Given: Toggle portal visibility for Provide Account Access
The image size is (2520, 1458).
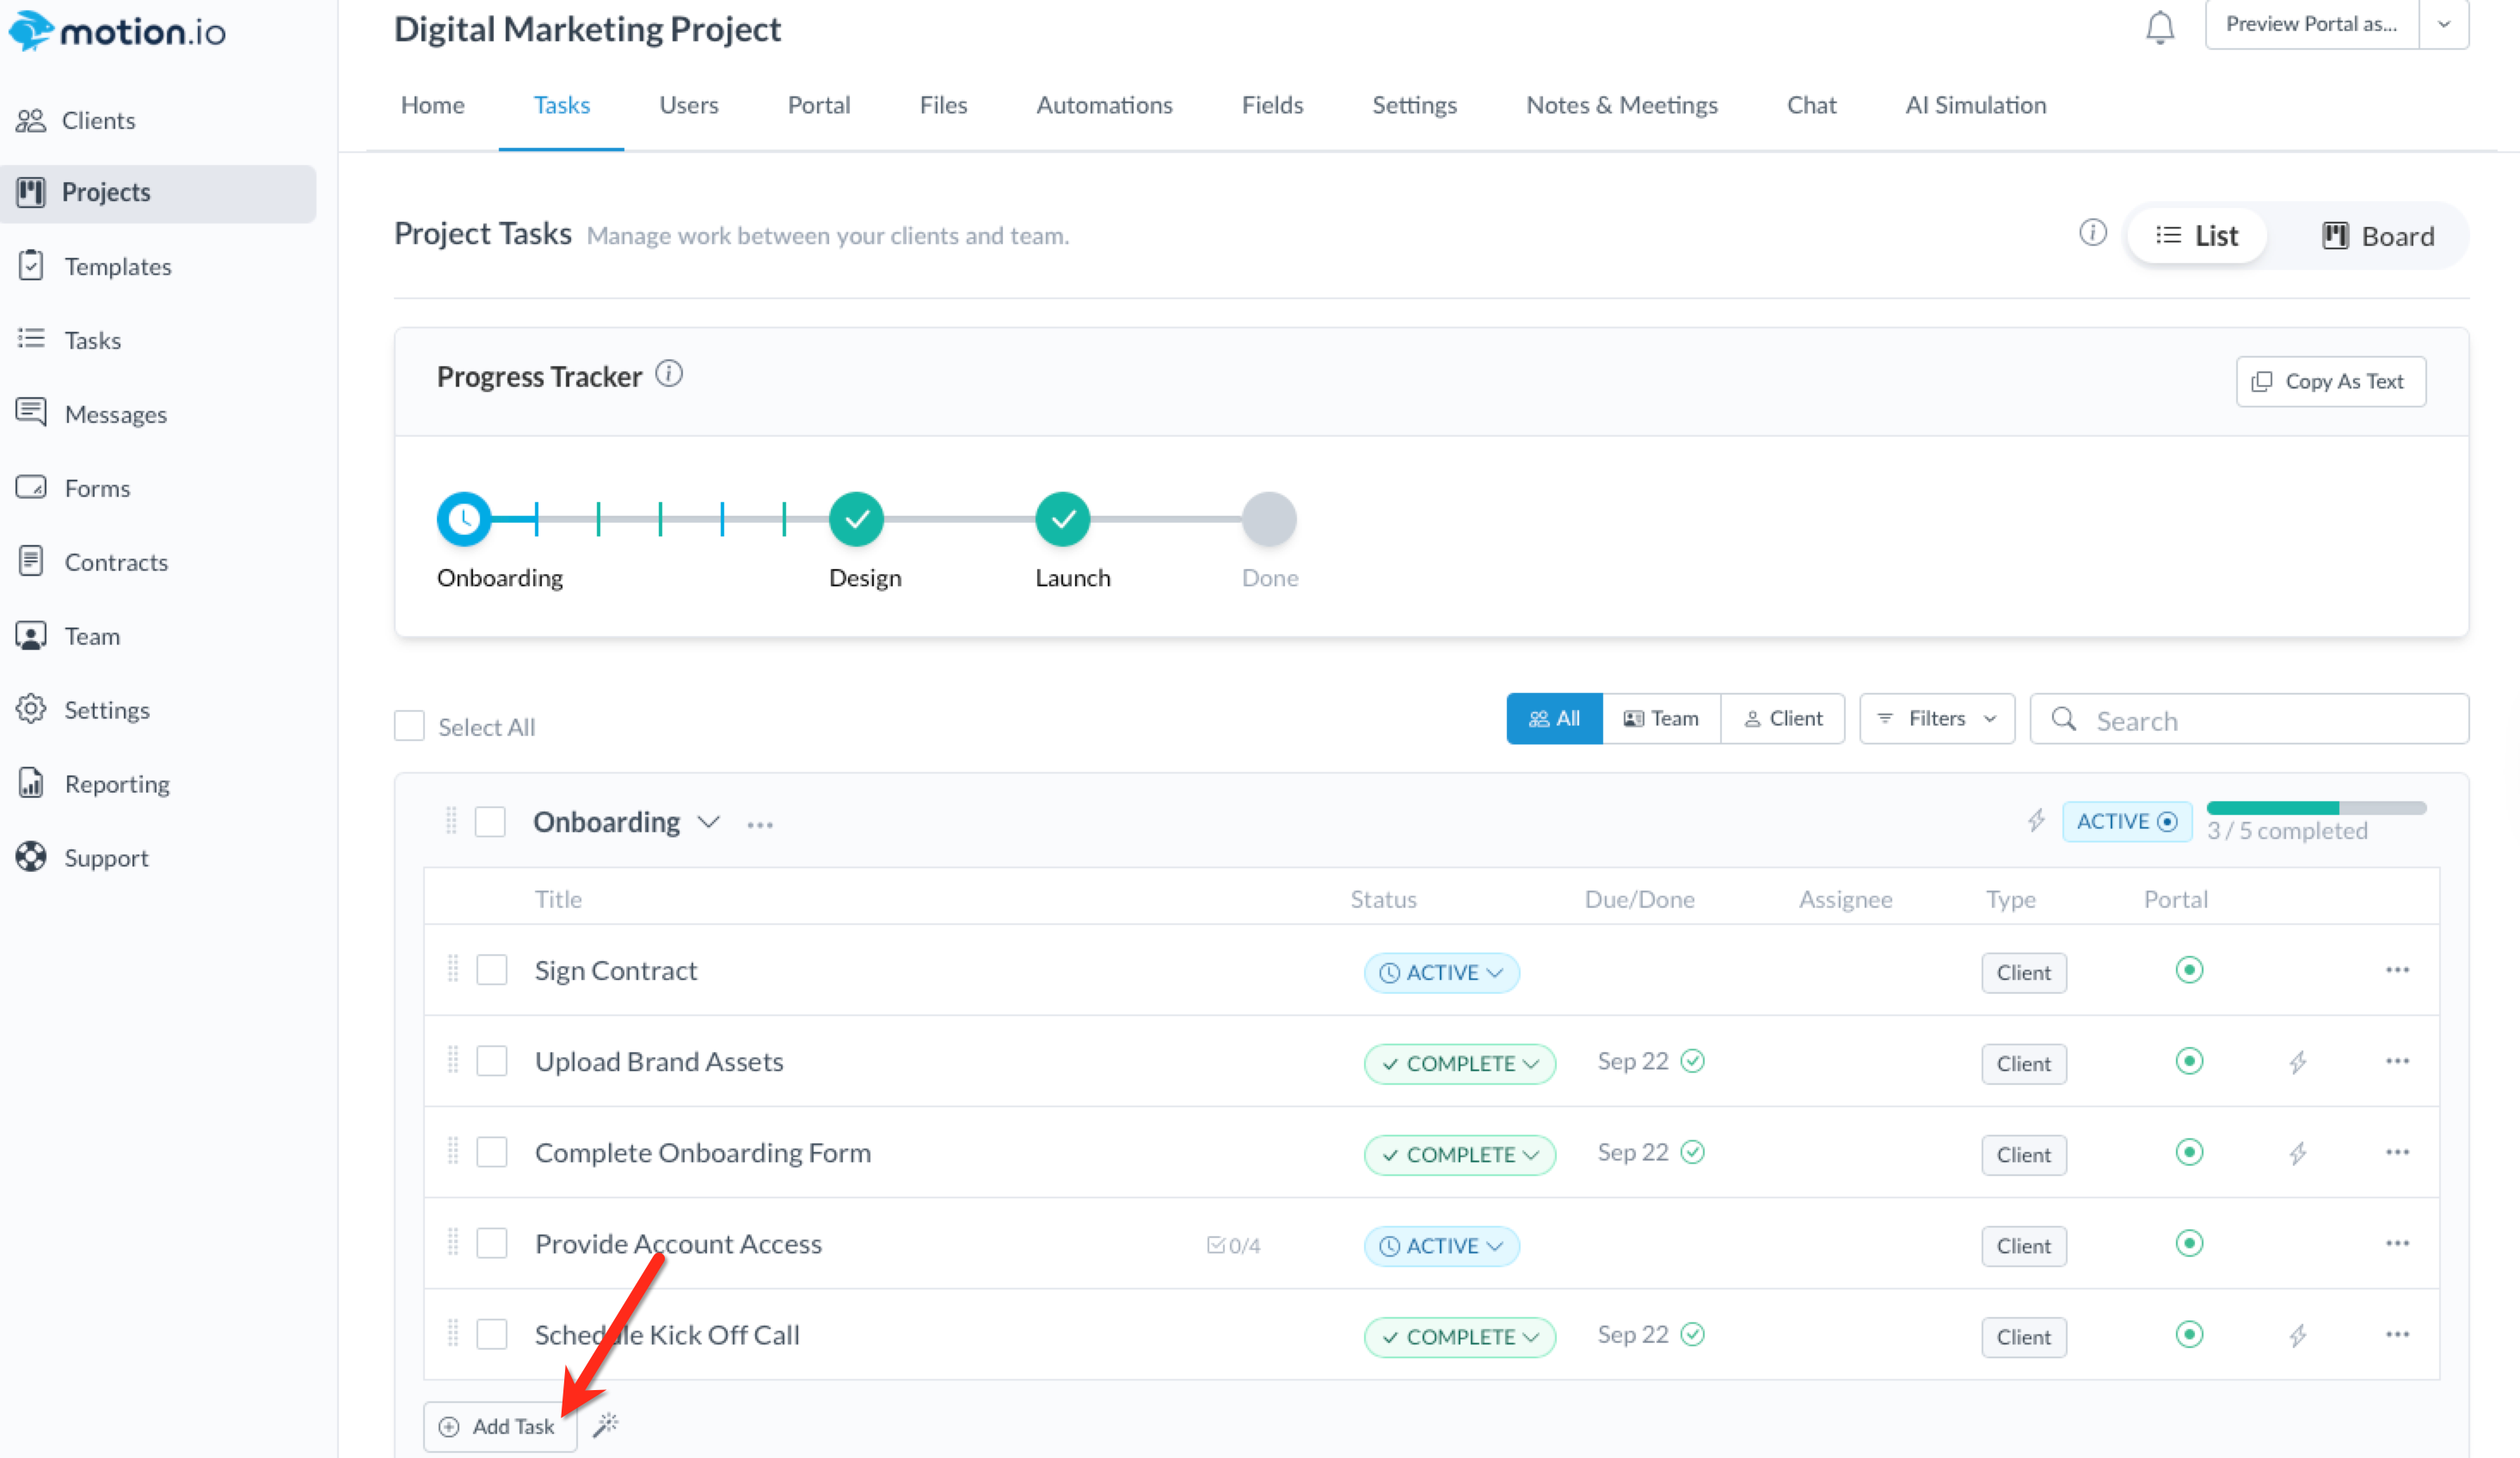Looking at the screenshot, I should coord(2189,1243).
